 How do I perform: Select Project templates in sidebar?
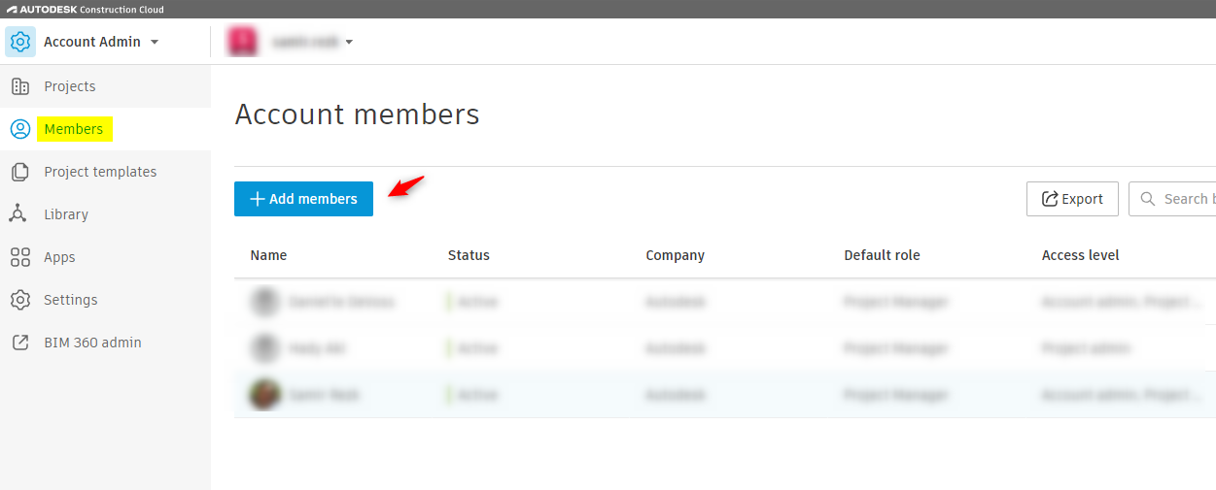(100, 172)
